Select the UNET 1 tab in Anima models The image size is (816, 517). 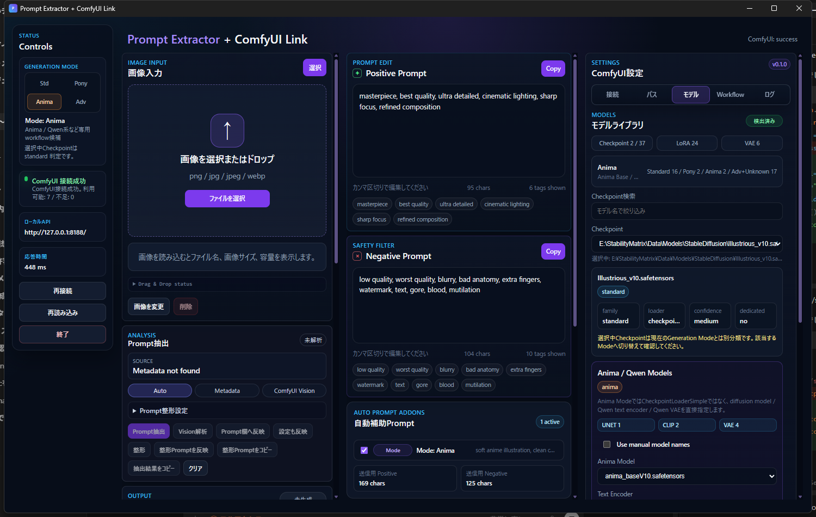tap(626, 425)
